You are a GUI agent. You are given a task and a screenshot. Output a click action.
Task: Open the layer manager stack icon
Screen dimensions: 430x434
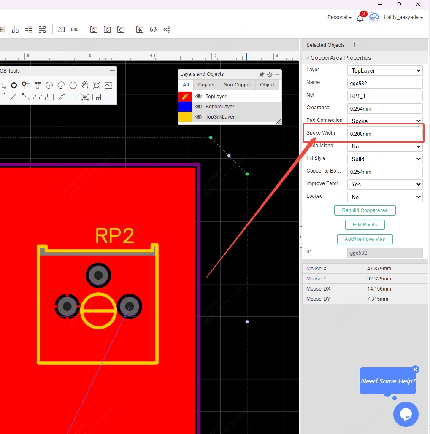tap(153, 30)
